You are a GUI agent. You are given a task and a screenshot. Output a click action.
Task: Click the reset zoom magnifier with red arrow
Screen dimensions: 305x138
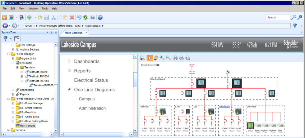tap(143, 58)
